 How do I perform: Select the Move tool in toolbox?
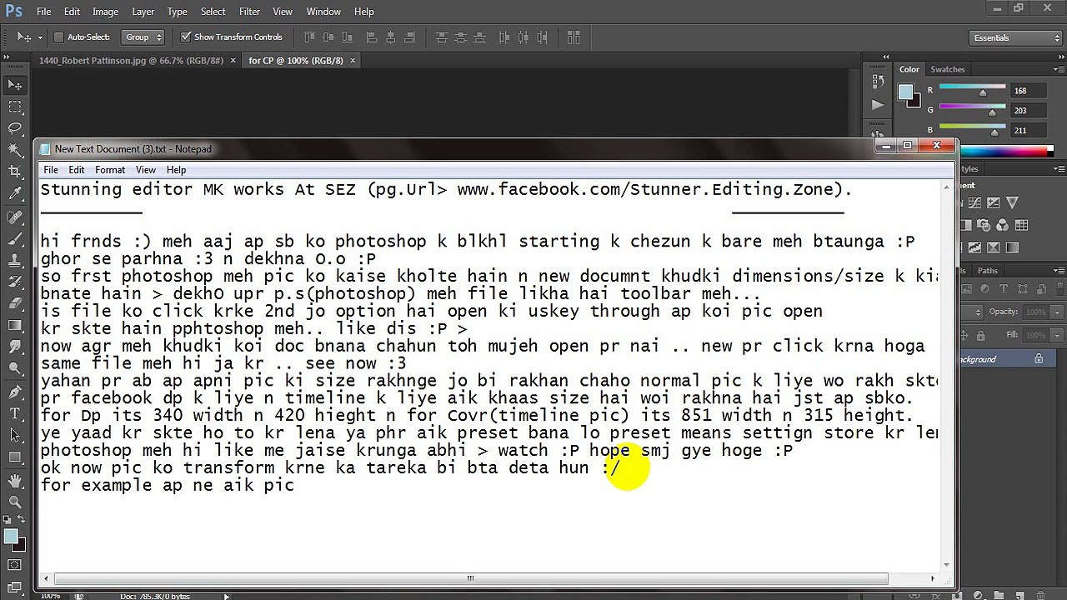[15, 85]
